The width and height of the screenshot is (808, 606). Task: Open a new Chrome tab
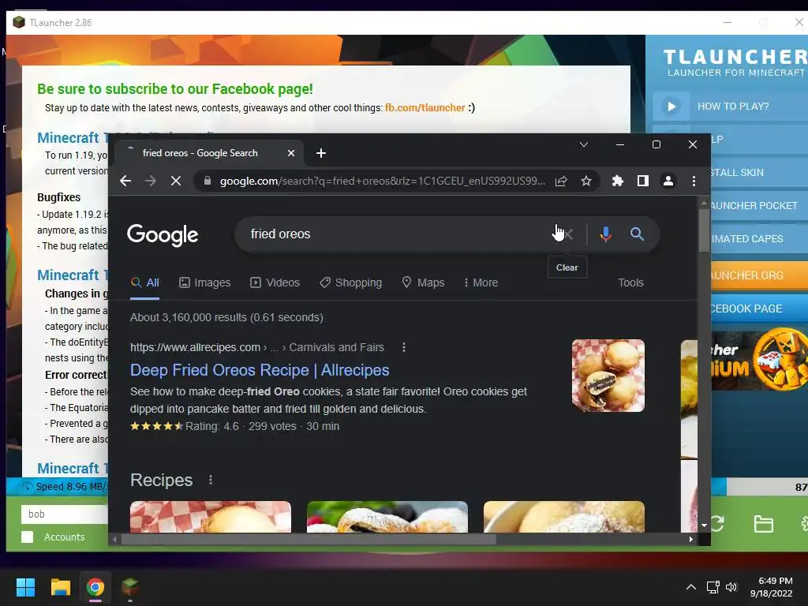[321, 153]
